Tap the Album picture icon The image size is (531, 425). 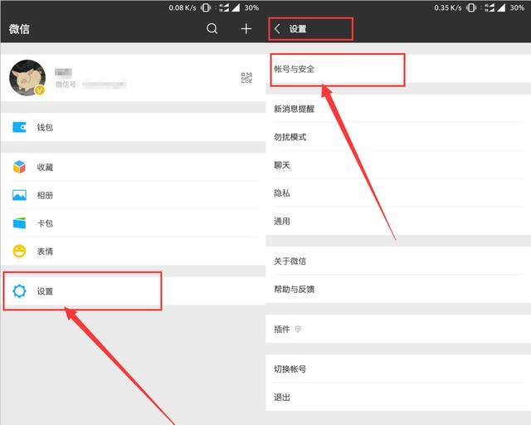point(19,195)
